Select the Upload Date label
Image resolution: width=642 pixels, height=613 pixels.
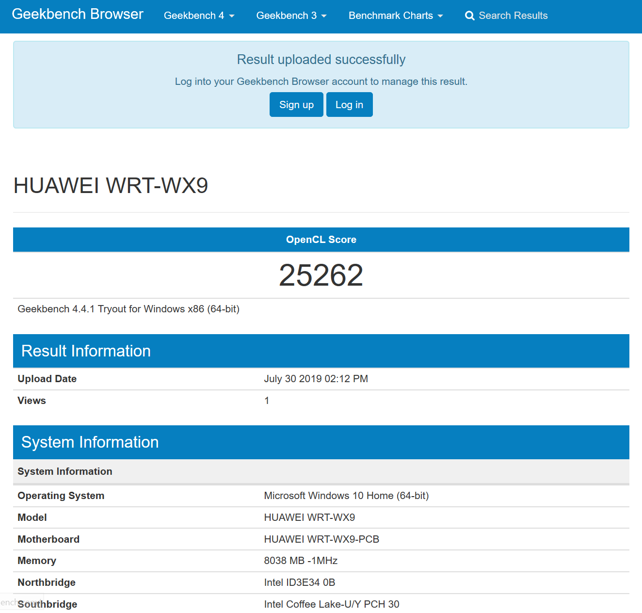click(47, 379)
